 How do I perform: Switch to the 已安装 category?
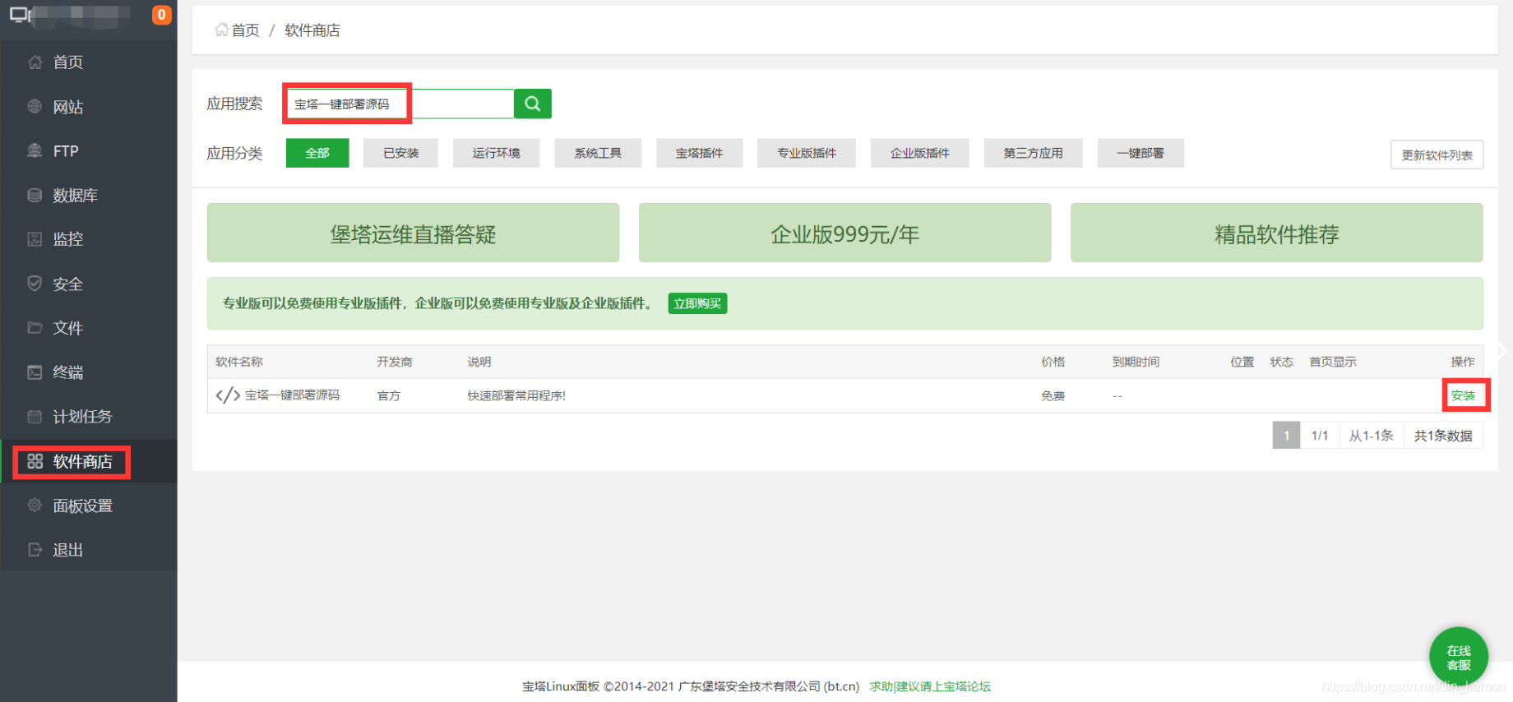400,153
